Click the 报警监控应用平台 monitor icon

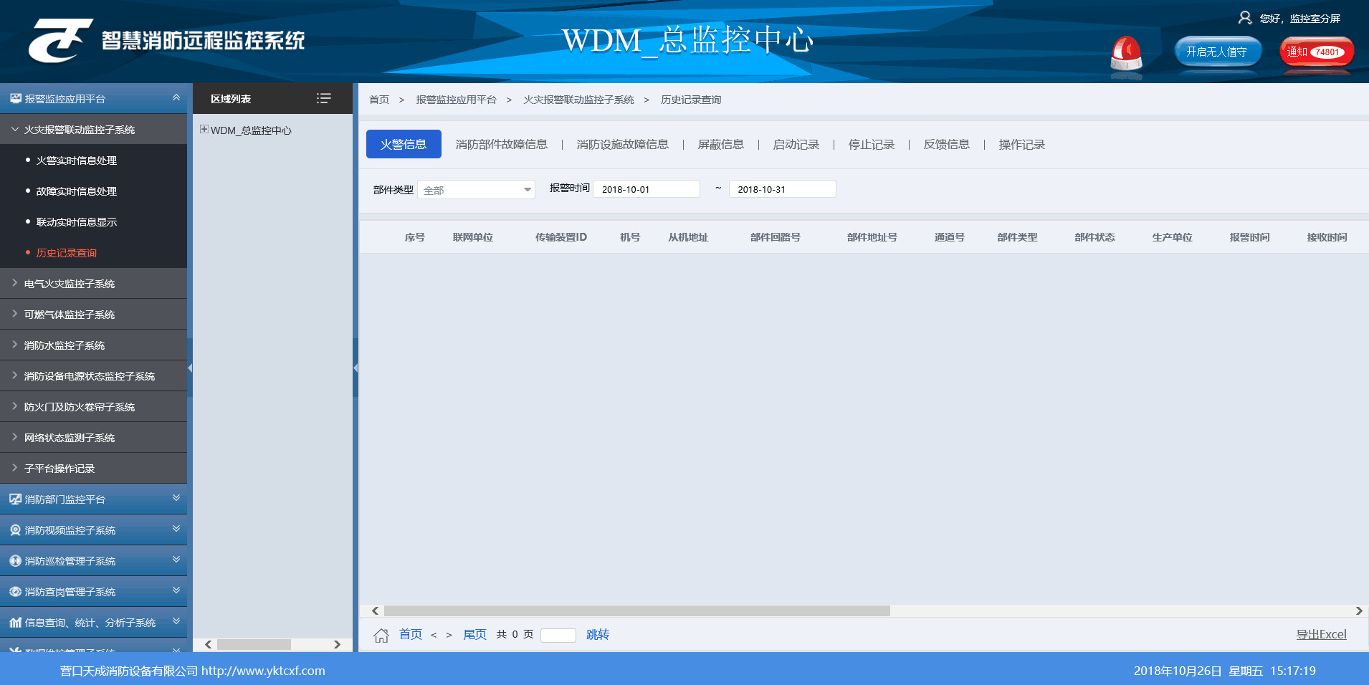(15, 99)
